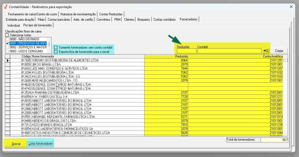Switch to Bloqueios tab
The height and width of the screenshot is (157, 299).
(x=144, y=20)
